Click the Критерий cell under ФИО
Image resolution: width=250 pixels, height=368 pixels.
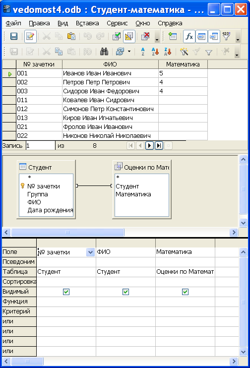coord(125,311)
